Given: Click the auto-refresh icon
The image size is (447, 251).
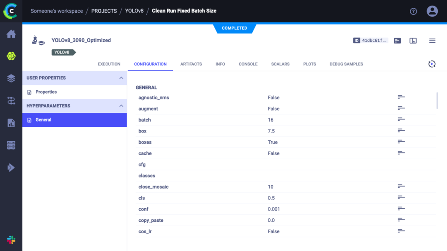Looking at the screenshot, I should click(432, 64).
